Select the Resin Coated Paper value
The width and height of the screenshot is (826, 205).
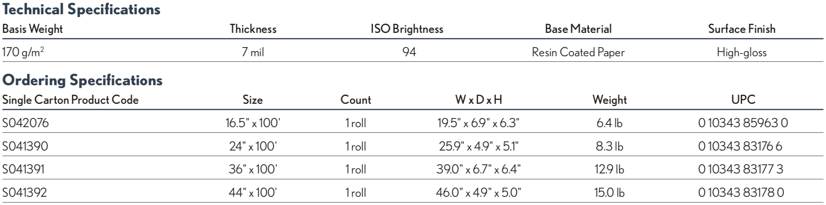click(578, 52)
